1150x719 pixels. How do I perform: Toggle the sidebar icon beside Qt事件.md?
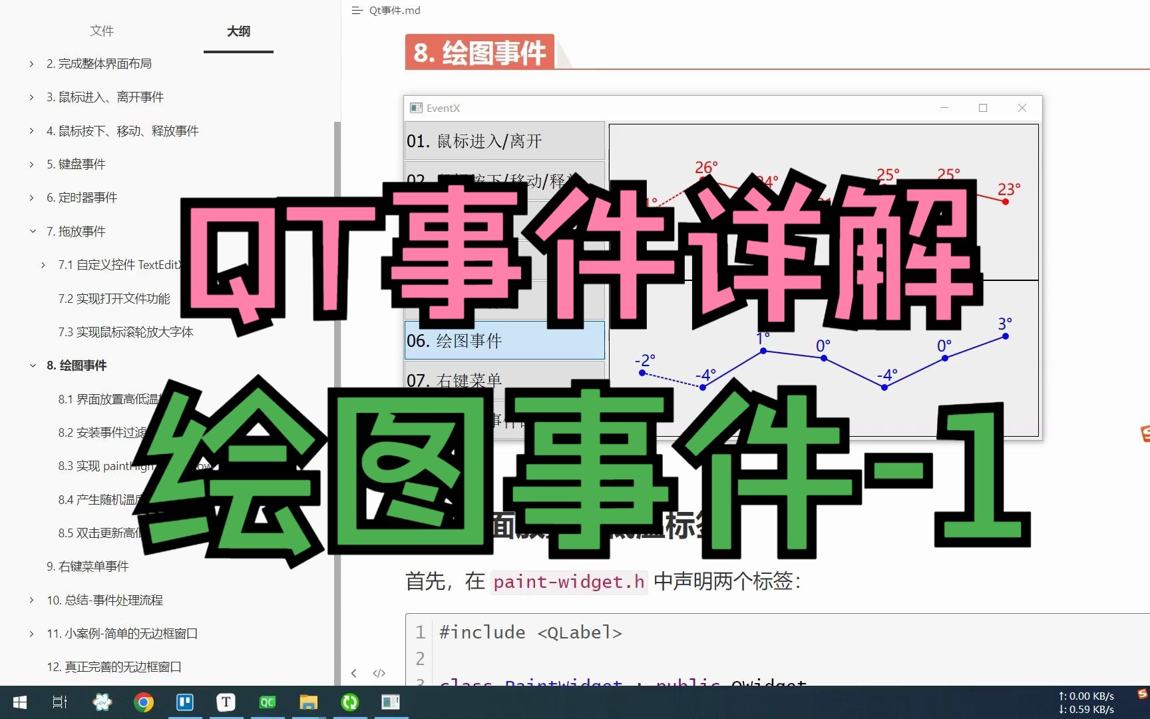coord(357,11)
